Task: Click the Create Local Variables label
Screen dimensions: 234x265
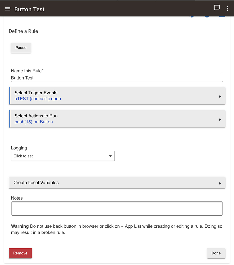Action: pyautogui.click(x=36, y=183)
